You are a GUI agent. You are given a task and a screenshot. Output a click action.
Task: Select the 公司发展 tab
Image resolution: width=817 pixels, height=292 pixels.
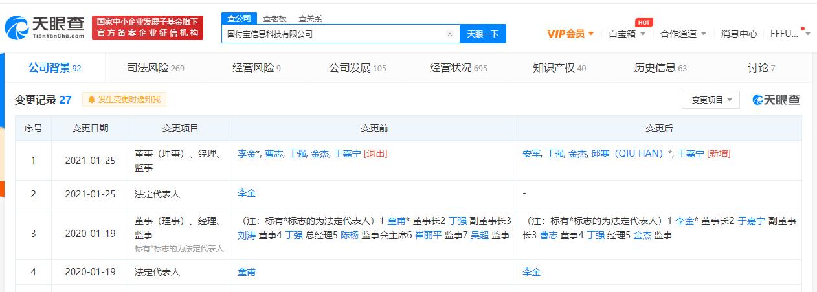[357, 67]
